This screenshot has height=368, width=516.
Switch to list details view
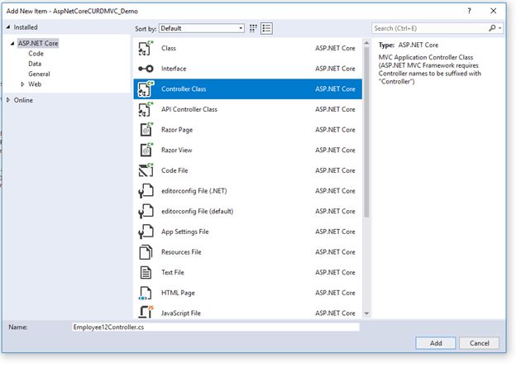tap(266, 29)
